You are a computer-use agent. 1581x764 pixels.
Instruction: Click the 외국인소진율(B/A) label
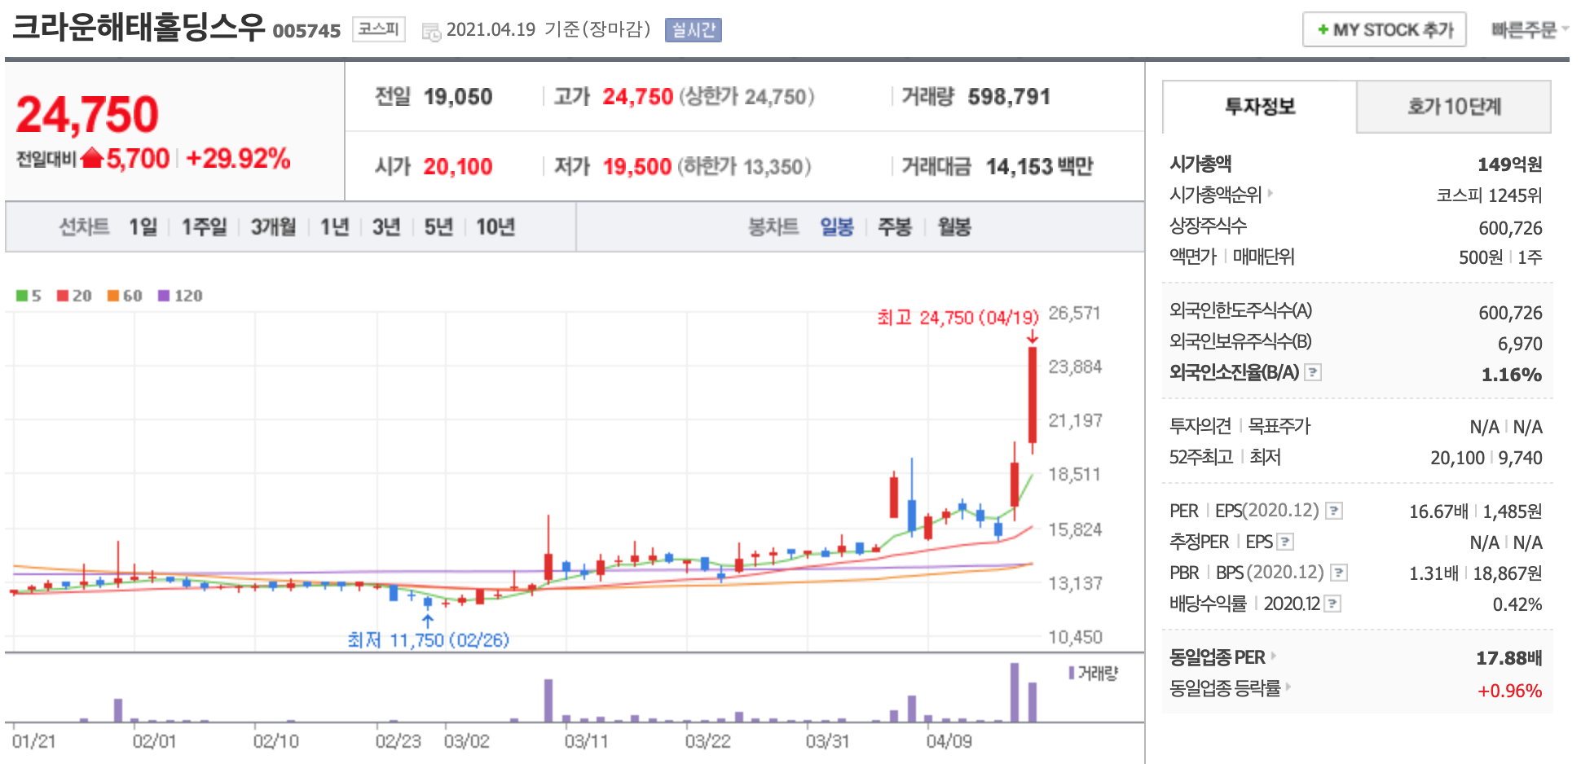tap(1234, 372)
